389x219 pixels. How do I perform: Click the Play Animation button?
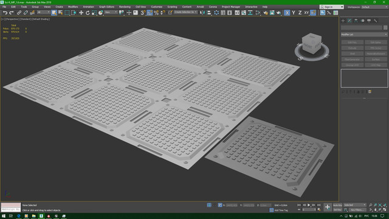[309, 205]
